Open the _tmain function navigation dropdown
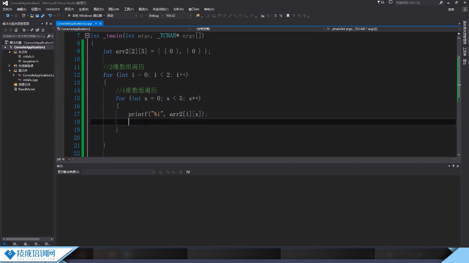Viewport: 469px width, 263px height. (x=393, y=29)
